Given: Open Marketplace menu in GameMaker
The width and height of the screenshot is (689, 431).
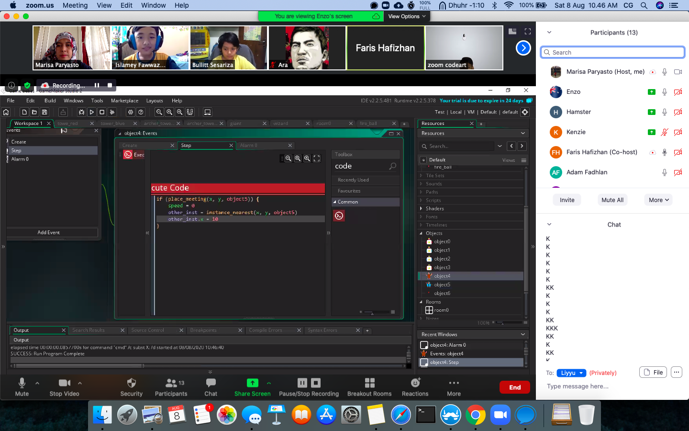Looking at the screenshot, I should tap(124, 101).
